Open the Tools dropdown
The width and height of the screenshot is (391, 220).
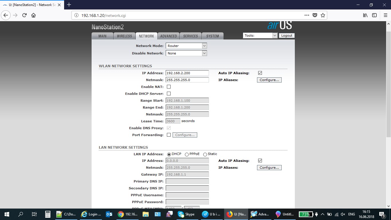click(260, 36)
